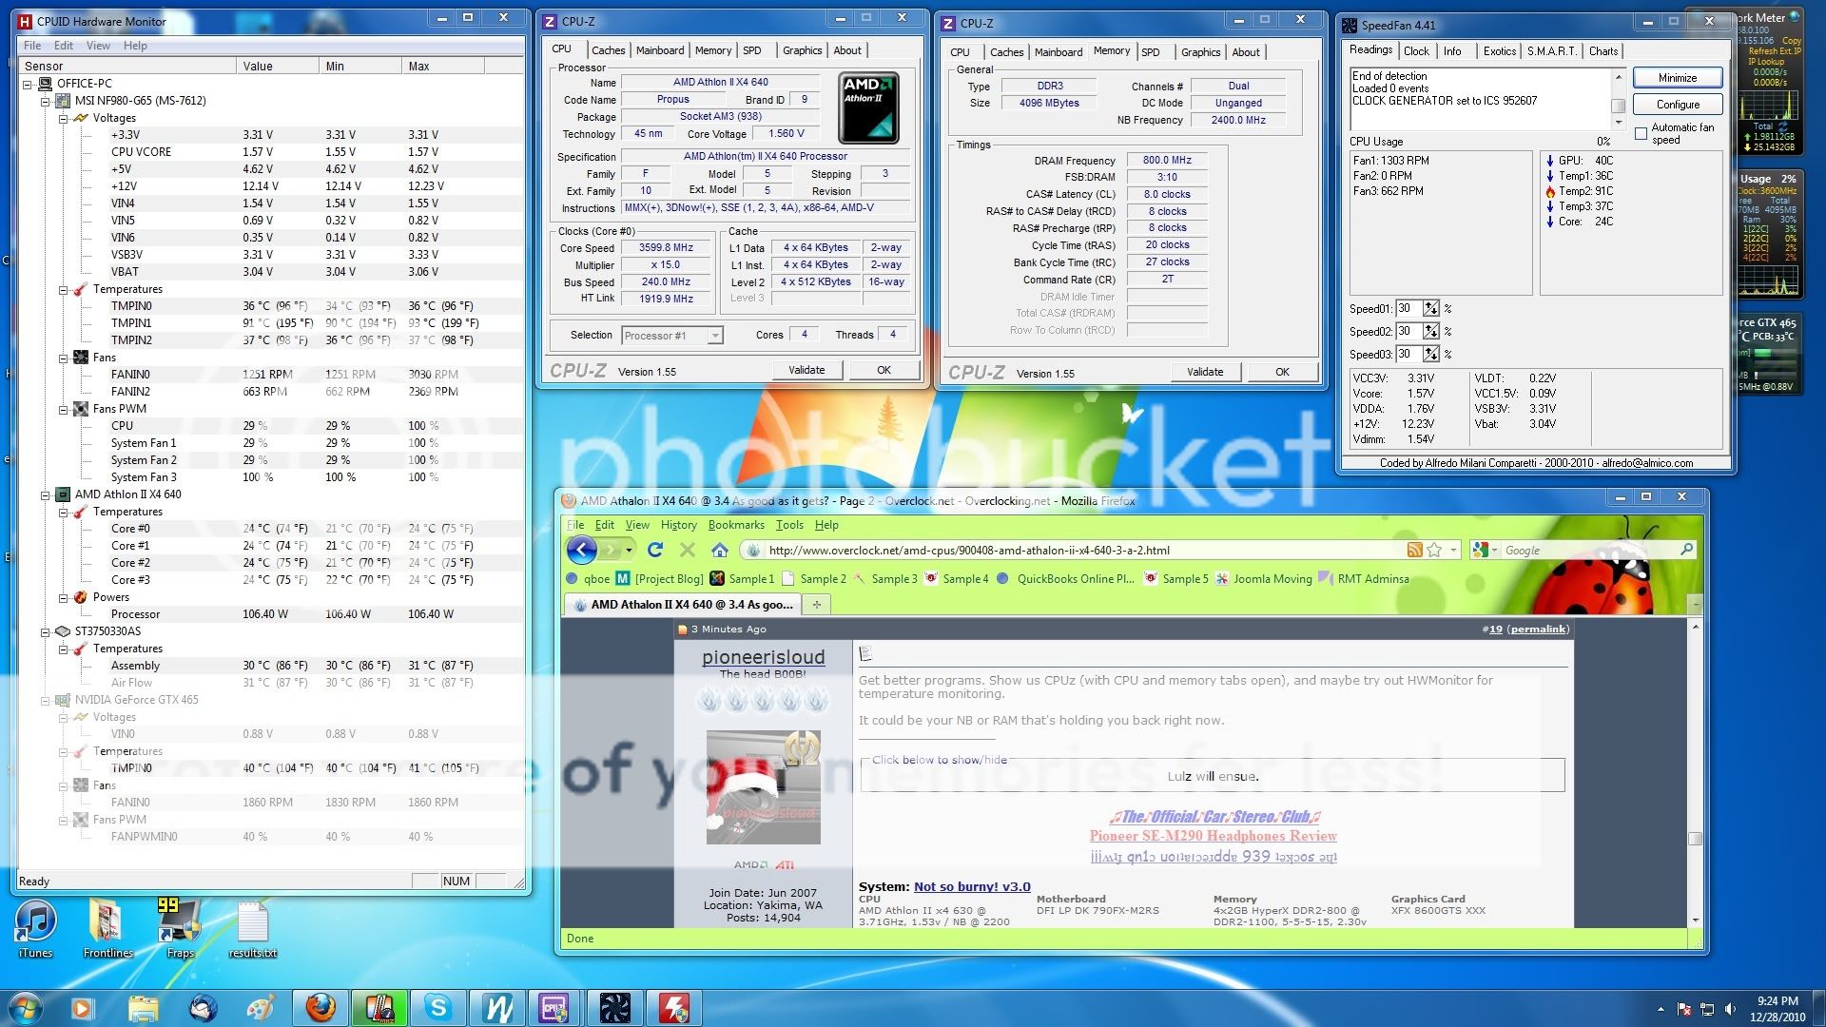Expand the 'Click below to show/hide' spoiler
Image resolution: width=1826 pixels, height=1027 pixels.
[x=939, y=760]
